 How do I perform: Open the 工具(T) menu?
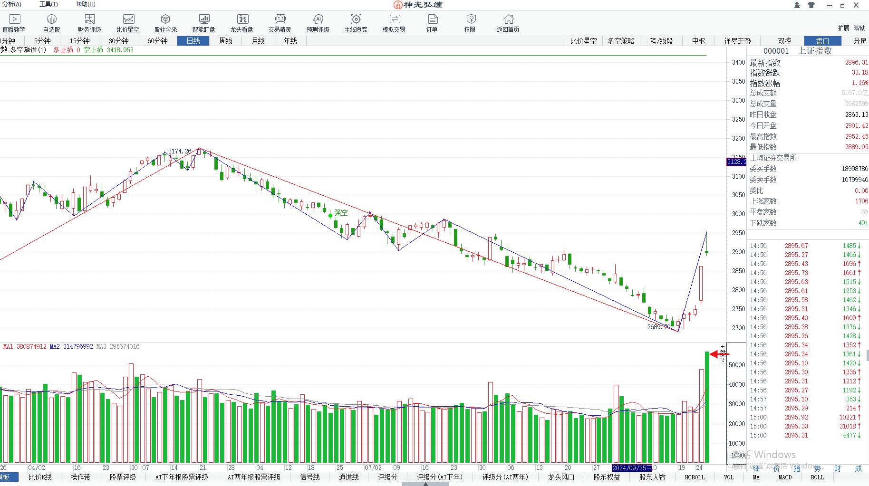48,4
